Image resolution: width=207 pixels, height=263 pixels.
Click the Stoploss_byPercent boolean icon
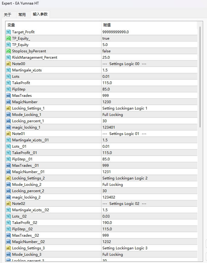coord(8,51)
